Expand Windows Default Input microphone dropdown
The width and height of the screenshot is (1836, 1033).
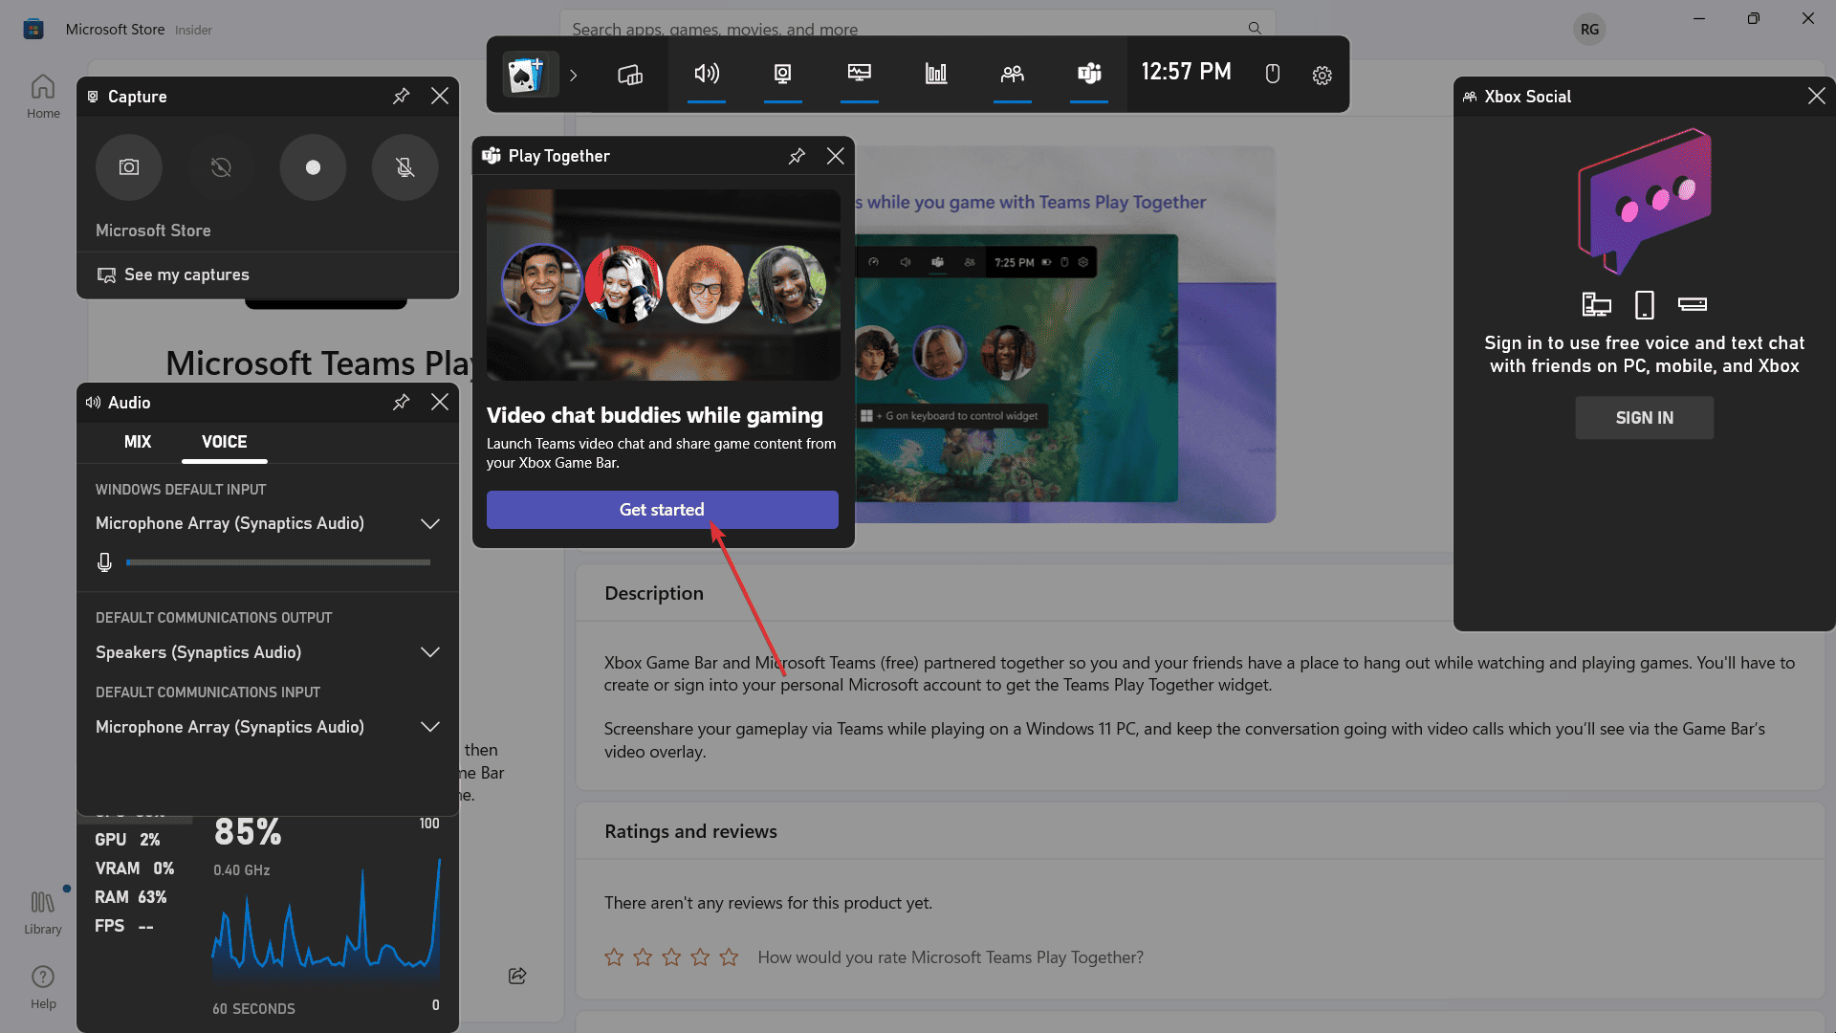pos(428,523)
